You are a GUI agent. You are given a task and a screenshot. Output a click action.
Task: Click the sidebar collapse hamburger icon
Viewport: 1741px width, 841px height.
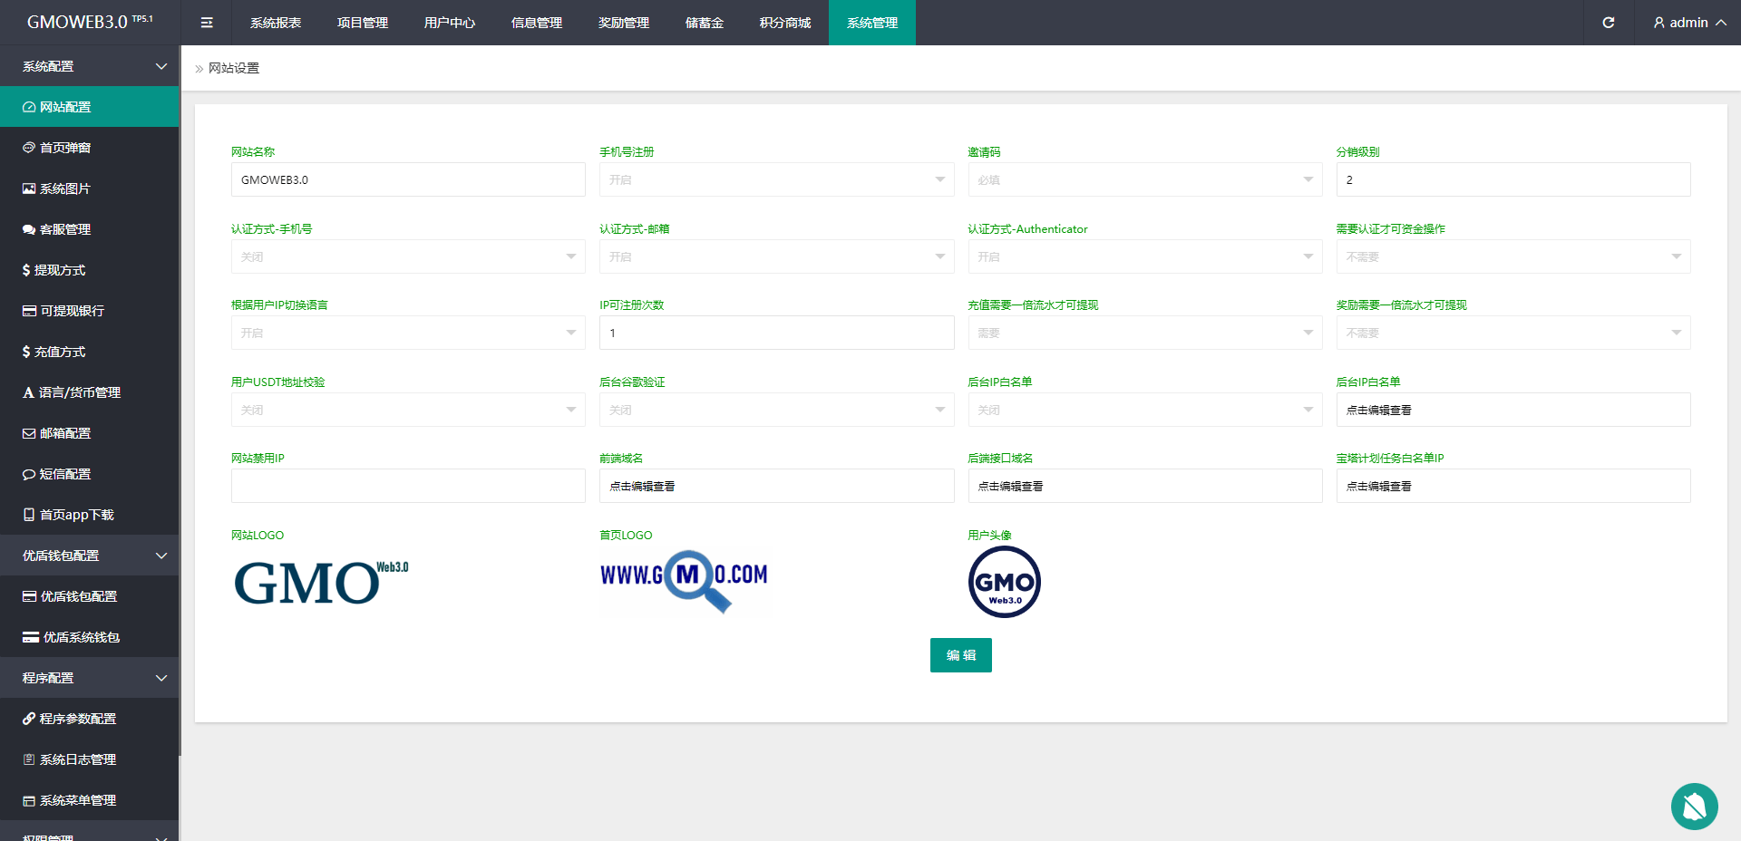[x=207, y=23]
